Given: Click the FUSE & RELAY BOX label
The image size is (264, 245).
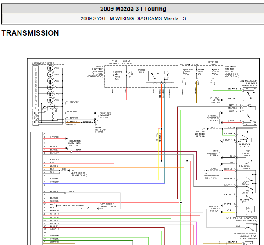Looking at the screenshot, I should pyautogui.click(x=95, y=71).
